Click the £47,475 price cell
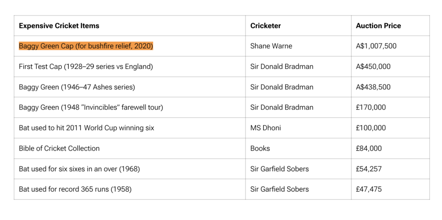This screenshot has width=442, height=220. pos(369,189)
